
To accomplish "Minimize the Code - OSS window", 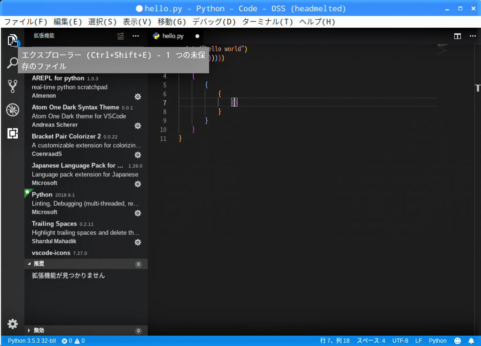I will (447, 9).
